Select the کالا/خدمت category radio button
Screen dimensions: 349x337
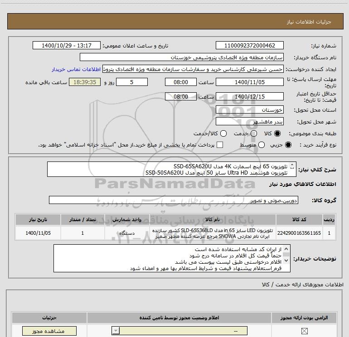point(223,133)
